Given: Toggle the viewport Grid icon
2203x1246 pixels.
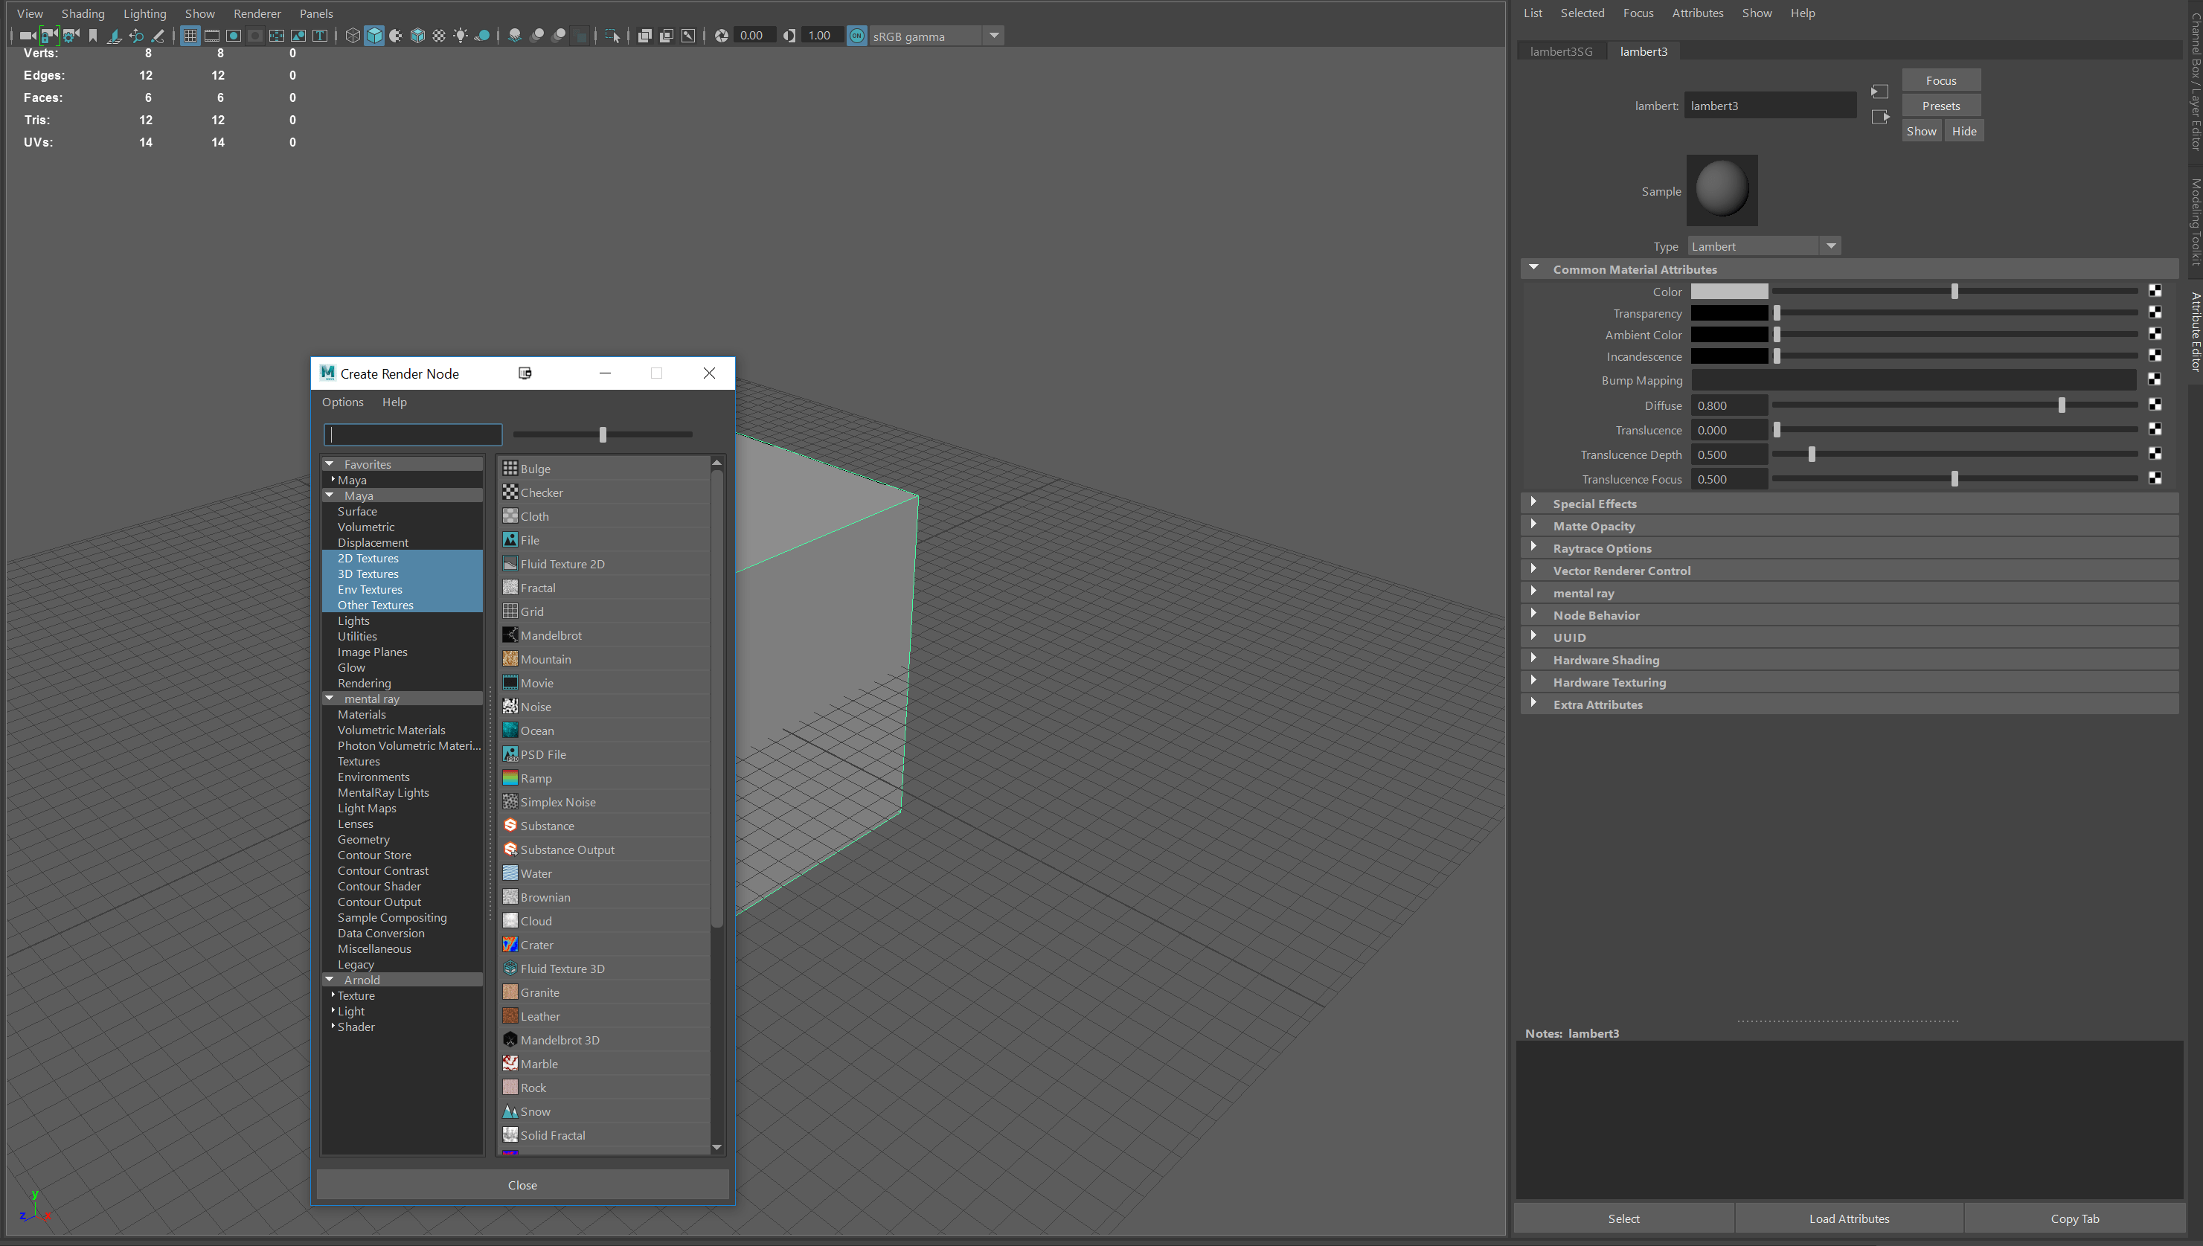Looking at the screenshot, I should [190, 36].
